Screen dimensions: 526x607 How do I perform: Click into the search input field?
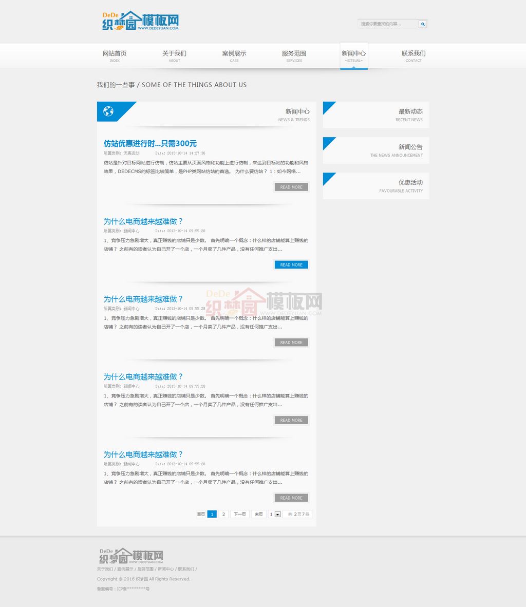pos(387,24)
